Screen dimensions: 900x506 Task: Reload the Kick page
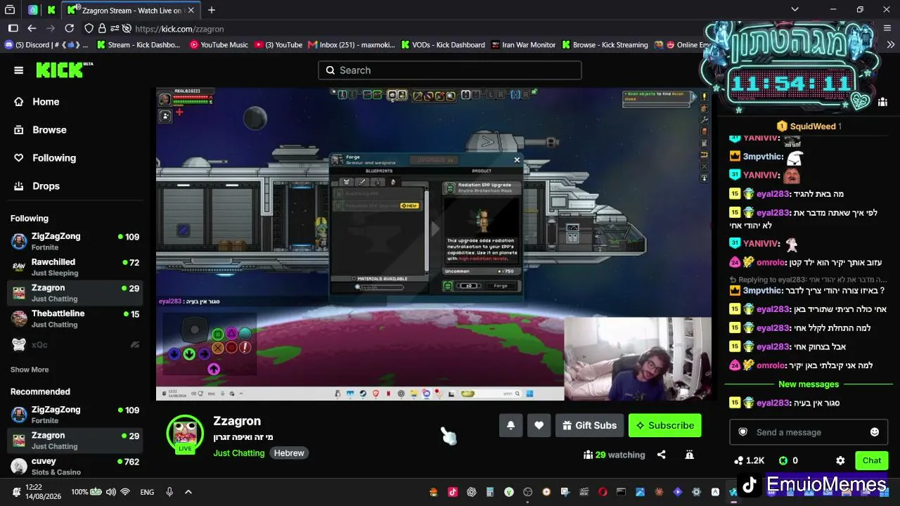69,29
